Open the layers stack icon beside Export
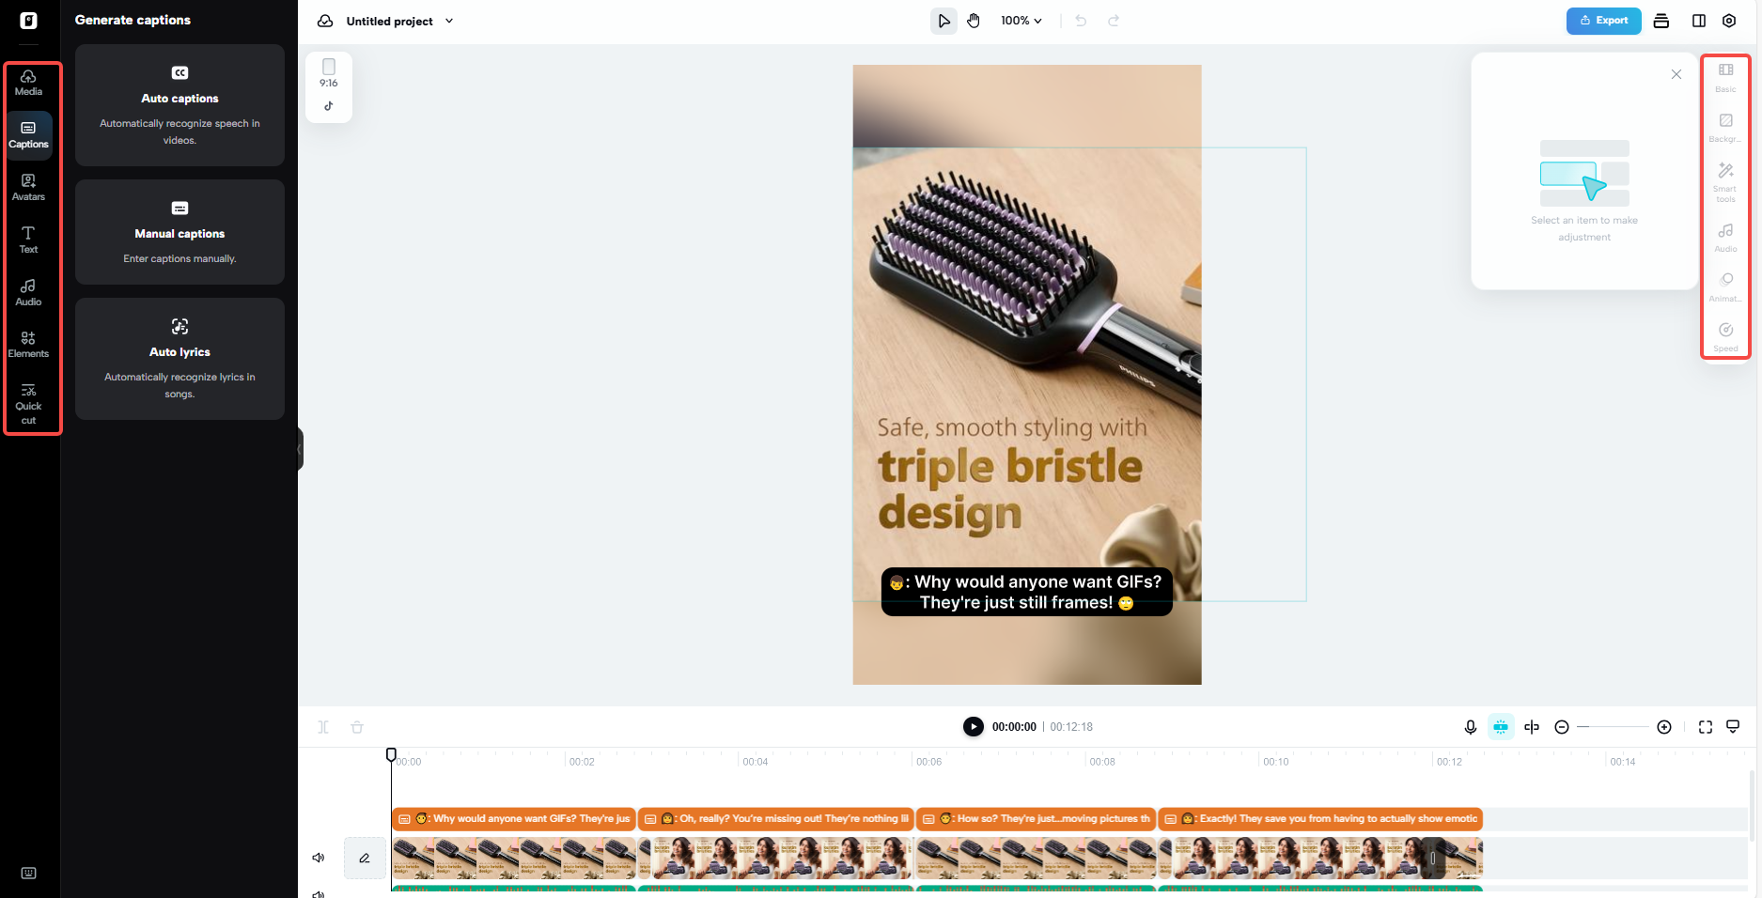Viewport: 1762px width, 898px height. pyautogui.click(x=1661, y=21)
